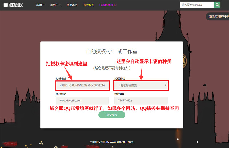
Task: Open the >>超级优惠<< promotion link
Action: click(x=108, y=5)
